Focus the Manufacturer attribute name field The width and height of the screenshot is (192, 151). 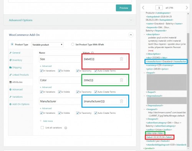(60, 101)
